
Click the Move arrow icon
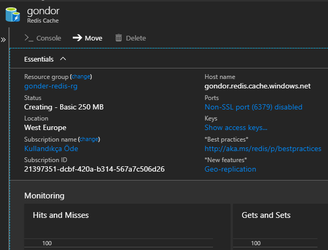pyautogui.click(x=78, y=38)
